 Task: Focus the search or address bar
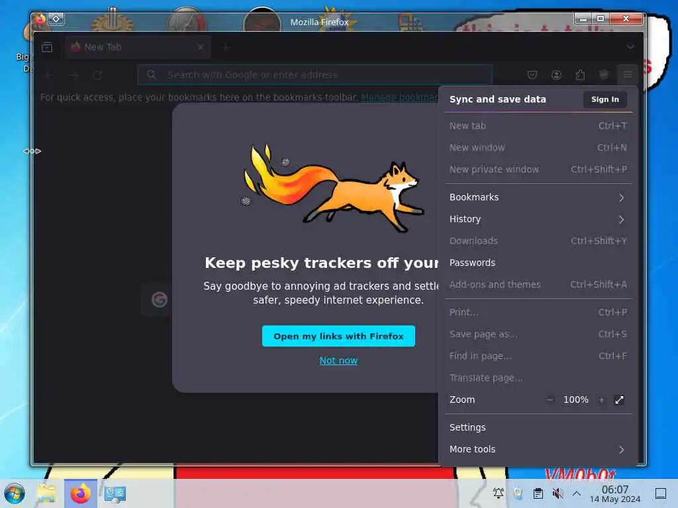pyautogui.click(x=315, y=75)
